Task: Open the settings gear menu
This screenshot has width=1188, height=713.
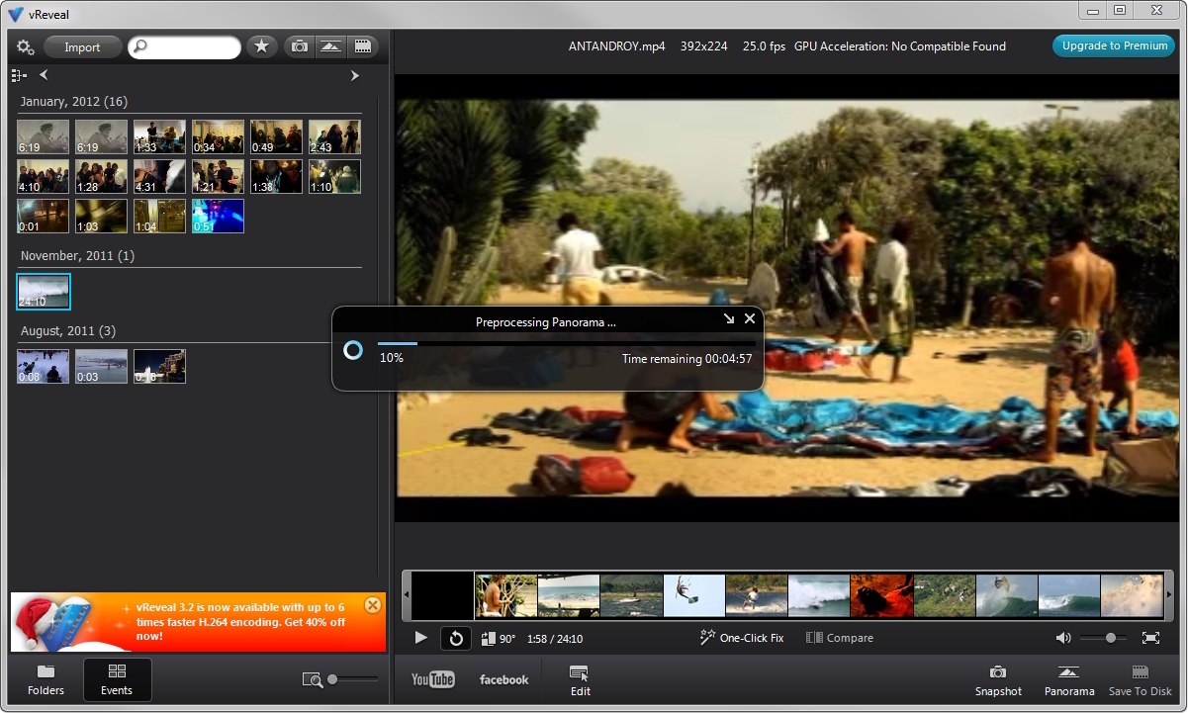Action: [x=26, y=47]
